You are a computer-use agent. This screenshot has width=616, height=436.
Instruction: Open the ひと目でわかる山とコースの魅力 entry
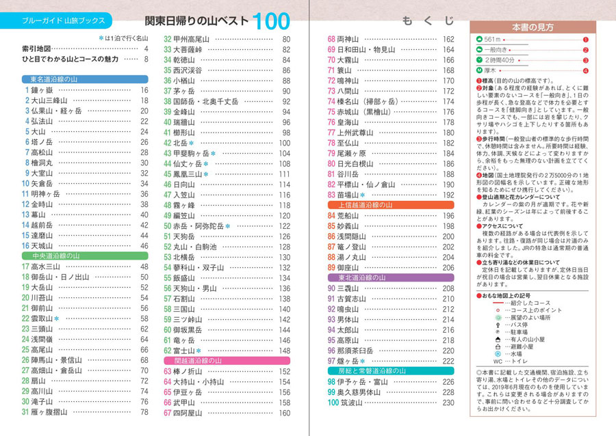coord(85,59)
